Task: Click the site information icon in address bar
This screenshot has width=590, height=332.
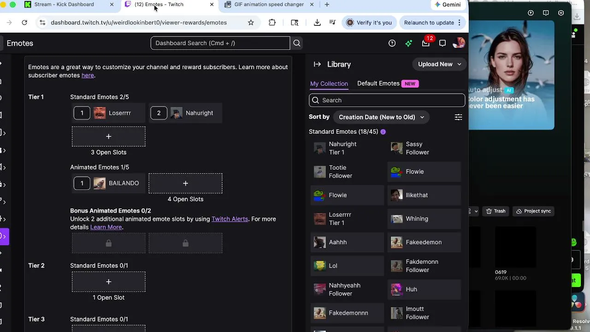Action: 42,23
